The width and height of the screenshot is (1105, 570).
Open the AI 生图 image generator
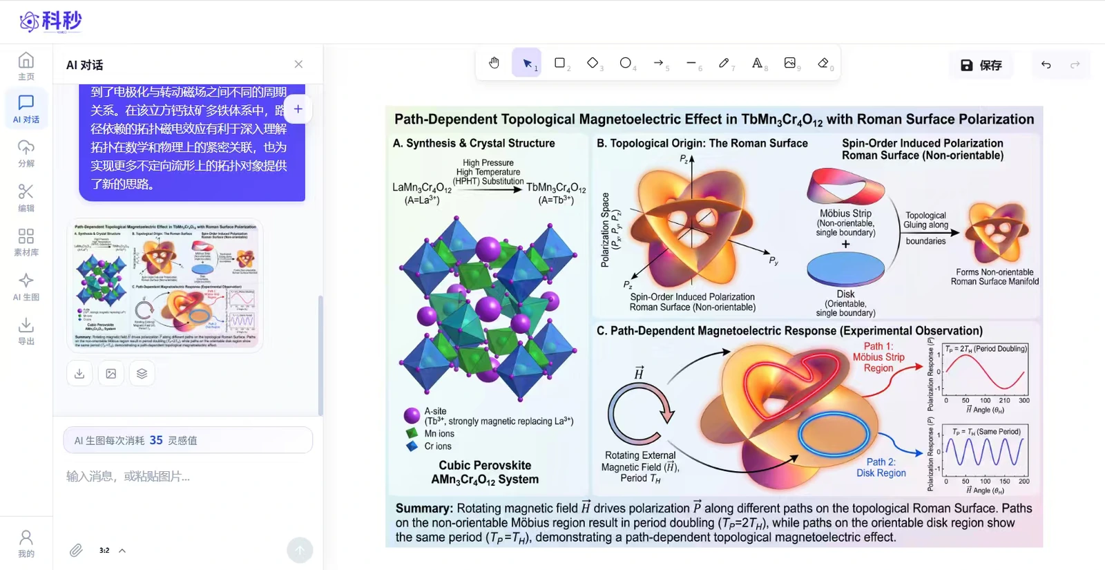click(26, 287)
